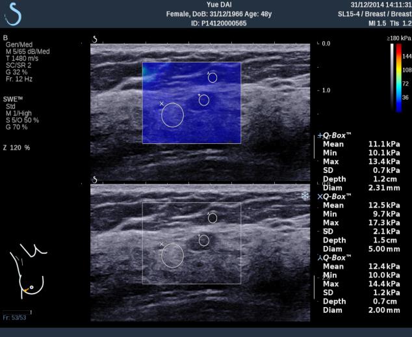412x337 pixels.
Task: Click the snowflake freeze icon
Action: pos(305,196)
